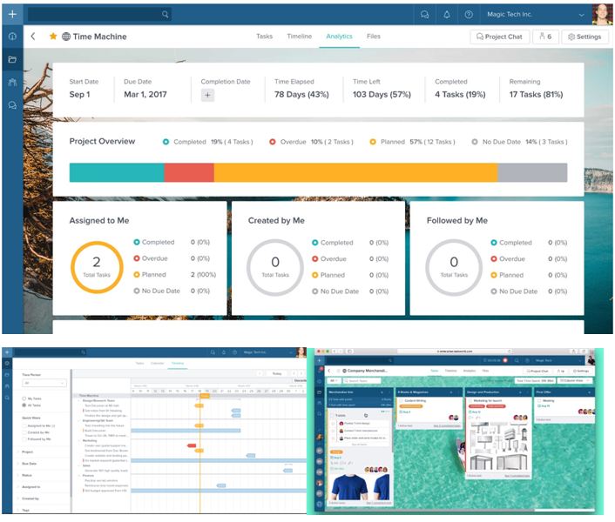The width and height of the screenshot is (615, 522).
Task: Tick the Meeting task checkbox in the last column
Action: point(539,401)
